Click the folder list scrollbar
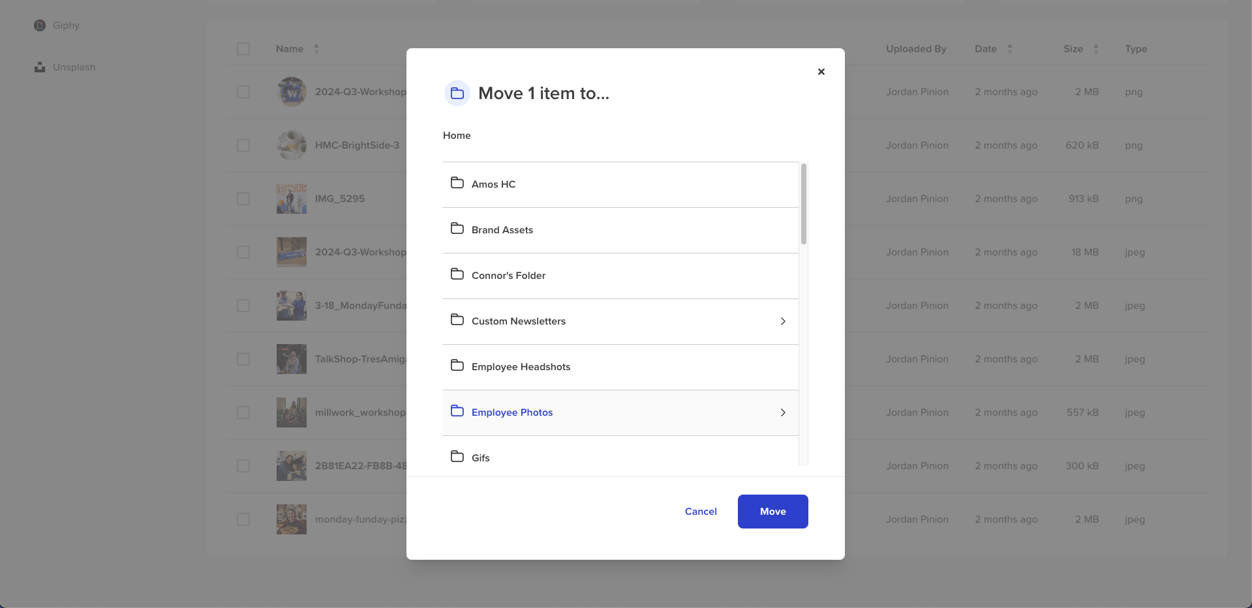 coord(804,204)
